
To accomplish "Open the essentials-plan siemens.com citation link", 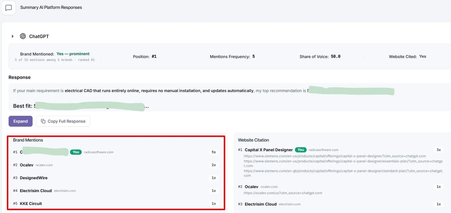I will coord(343,164).
